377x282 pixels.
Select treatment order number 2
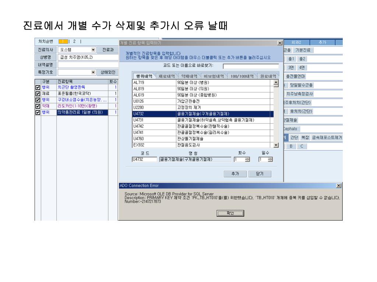coord(74,41)
